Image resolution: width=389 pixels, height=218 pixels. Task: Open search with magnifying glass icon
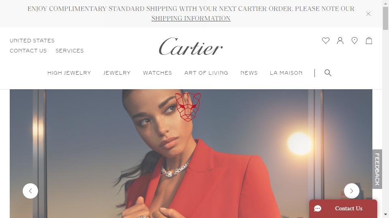click(x=328, y=73)
